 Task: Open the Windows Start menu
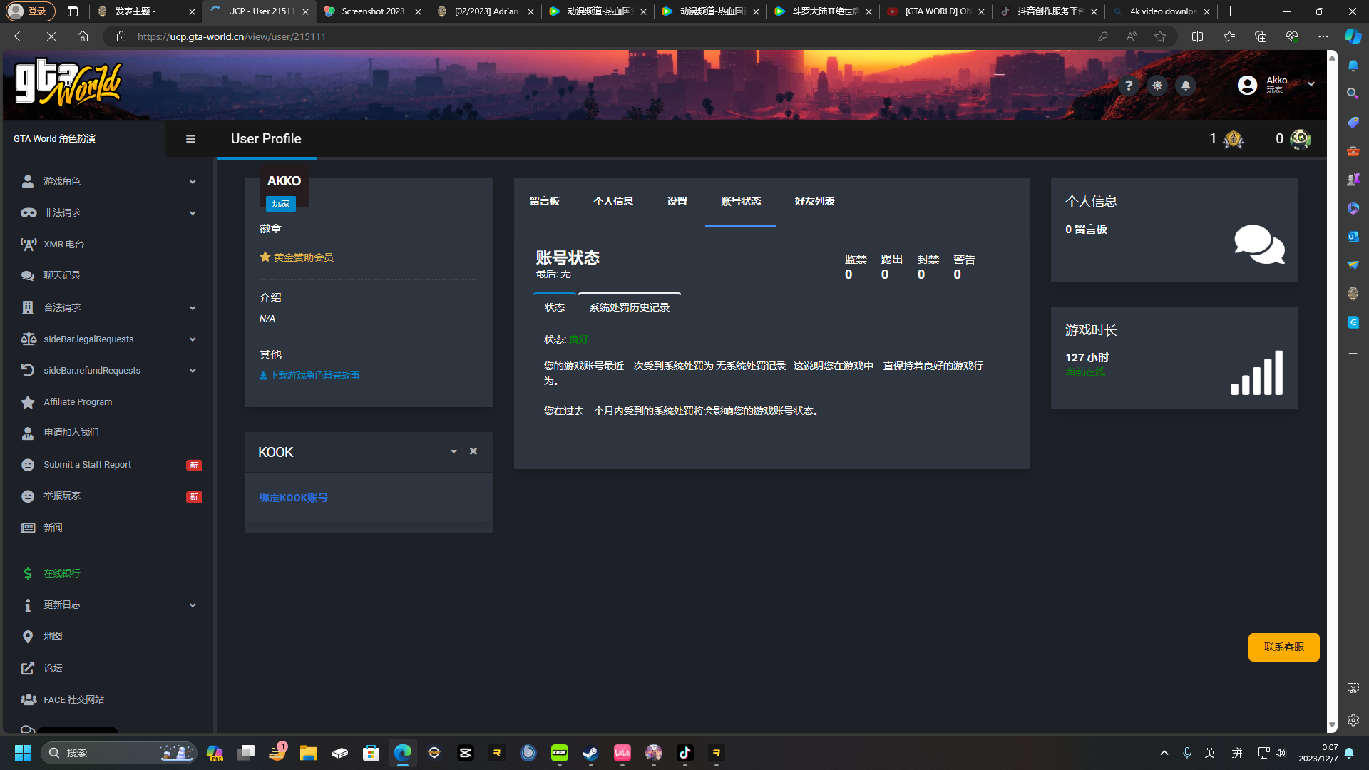pos(23,753)
